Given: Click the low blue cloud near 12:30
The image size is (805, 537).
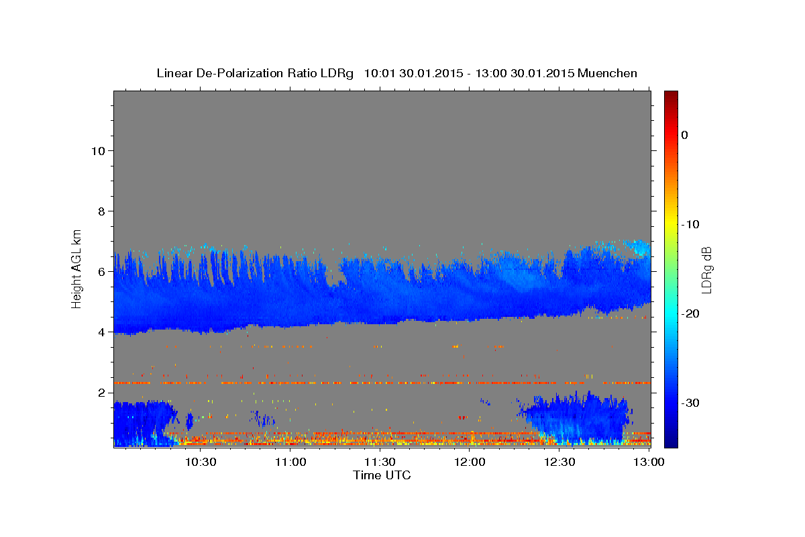Looking at the screenshot, I should 577,416.
